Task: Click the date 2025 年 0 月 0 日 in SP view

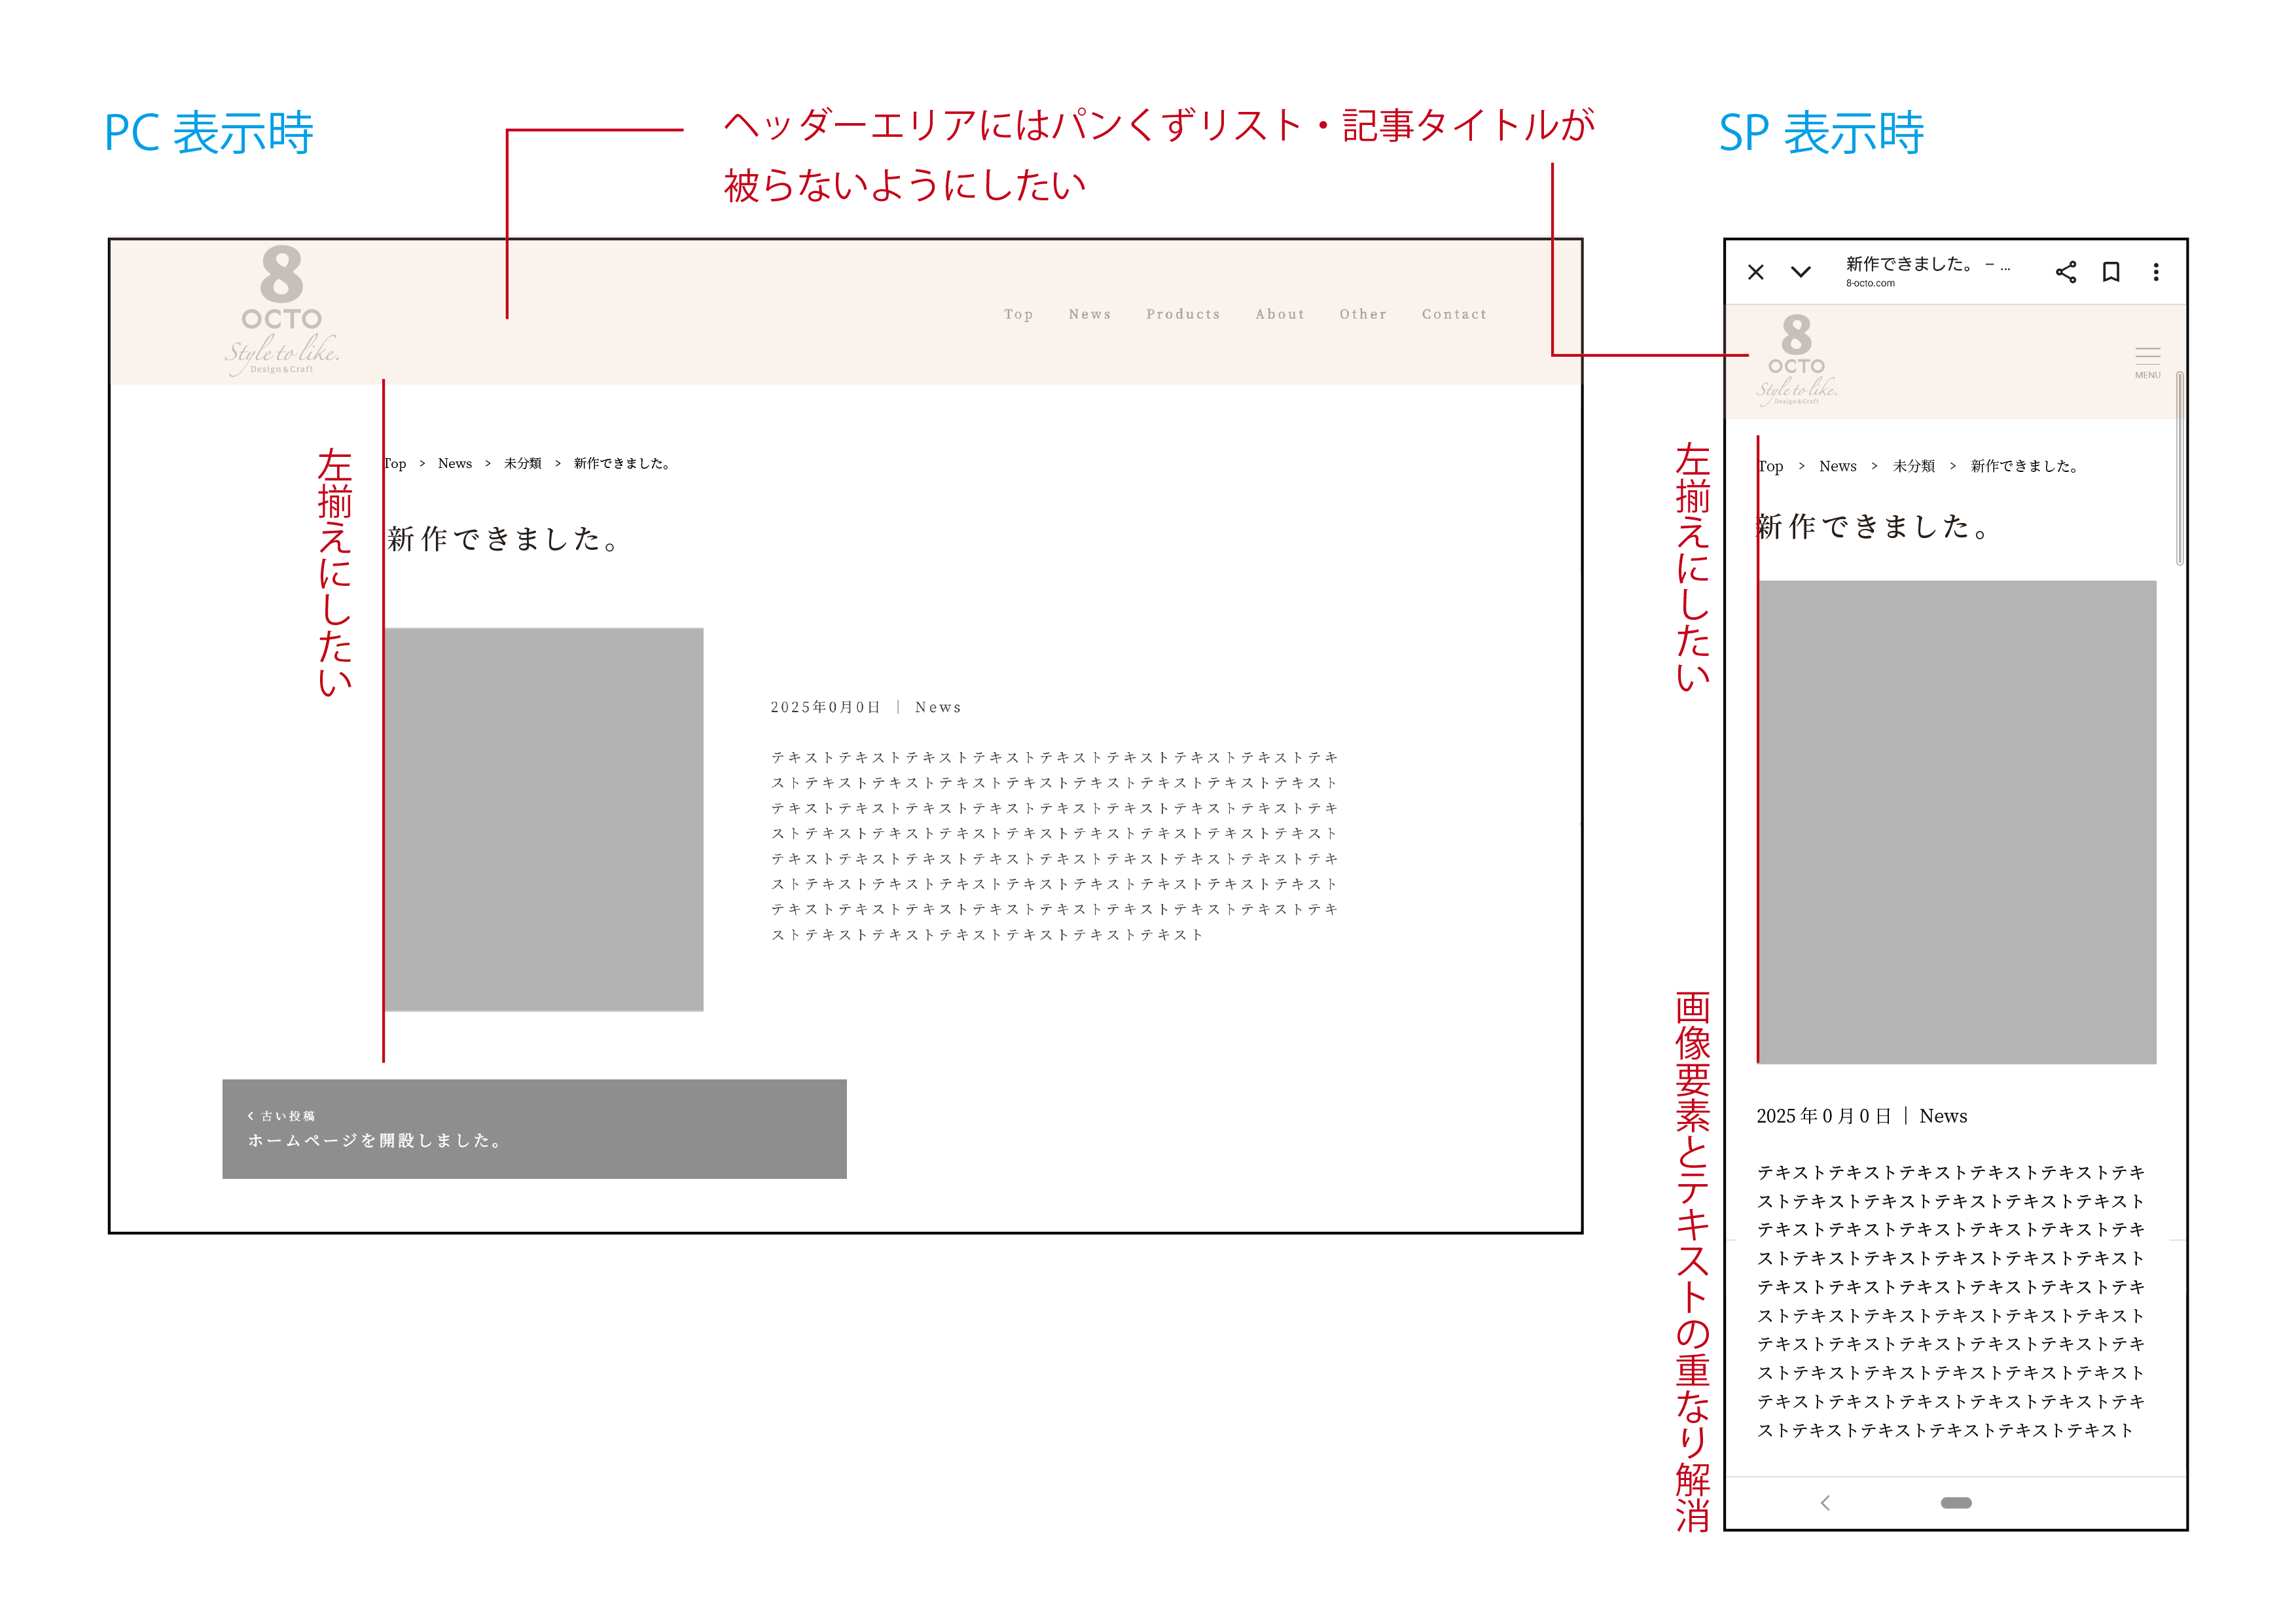Action: (1824, 1116)
